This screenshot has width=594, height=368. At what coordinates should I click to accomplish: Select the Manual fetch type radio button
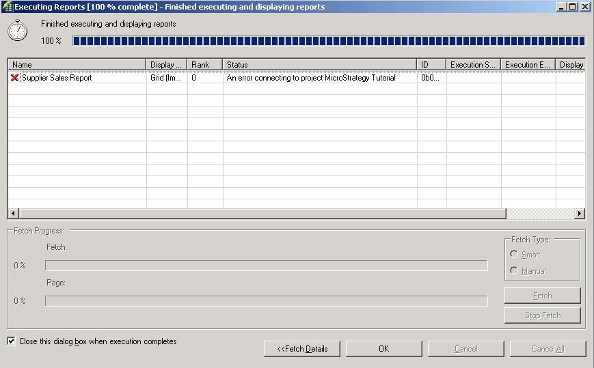[x=514, y=271]
